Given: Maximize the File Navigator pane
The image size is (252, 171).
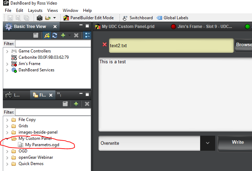Looking at the screenshot, I should [87, 94].
